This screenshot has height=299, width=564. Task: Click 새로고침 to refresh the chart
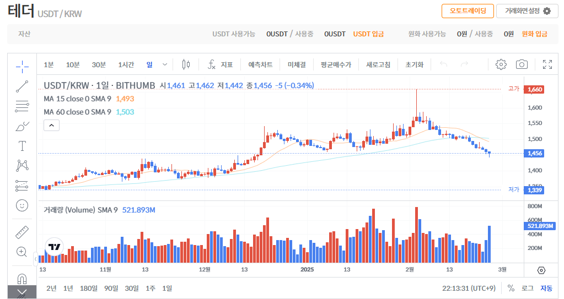[378, 64]
